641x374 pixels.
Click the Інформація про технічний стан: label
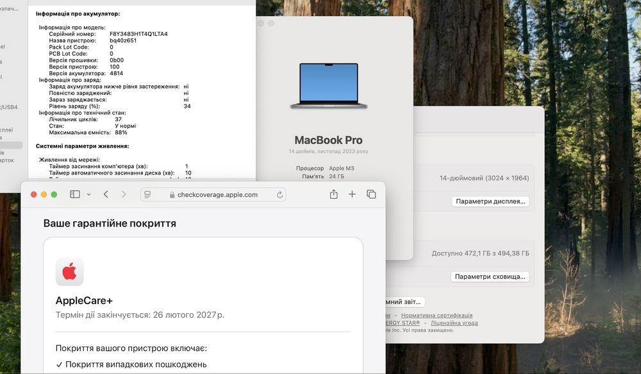tap(82, 112)
